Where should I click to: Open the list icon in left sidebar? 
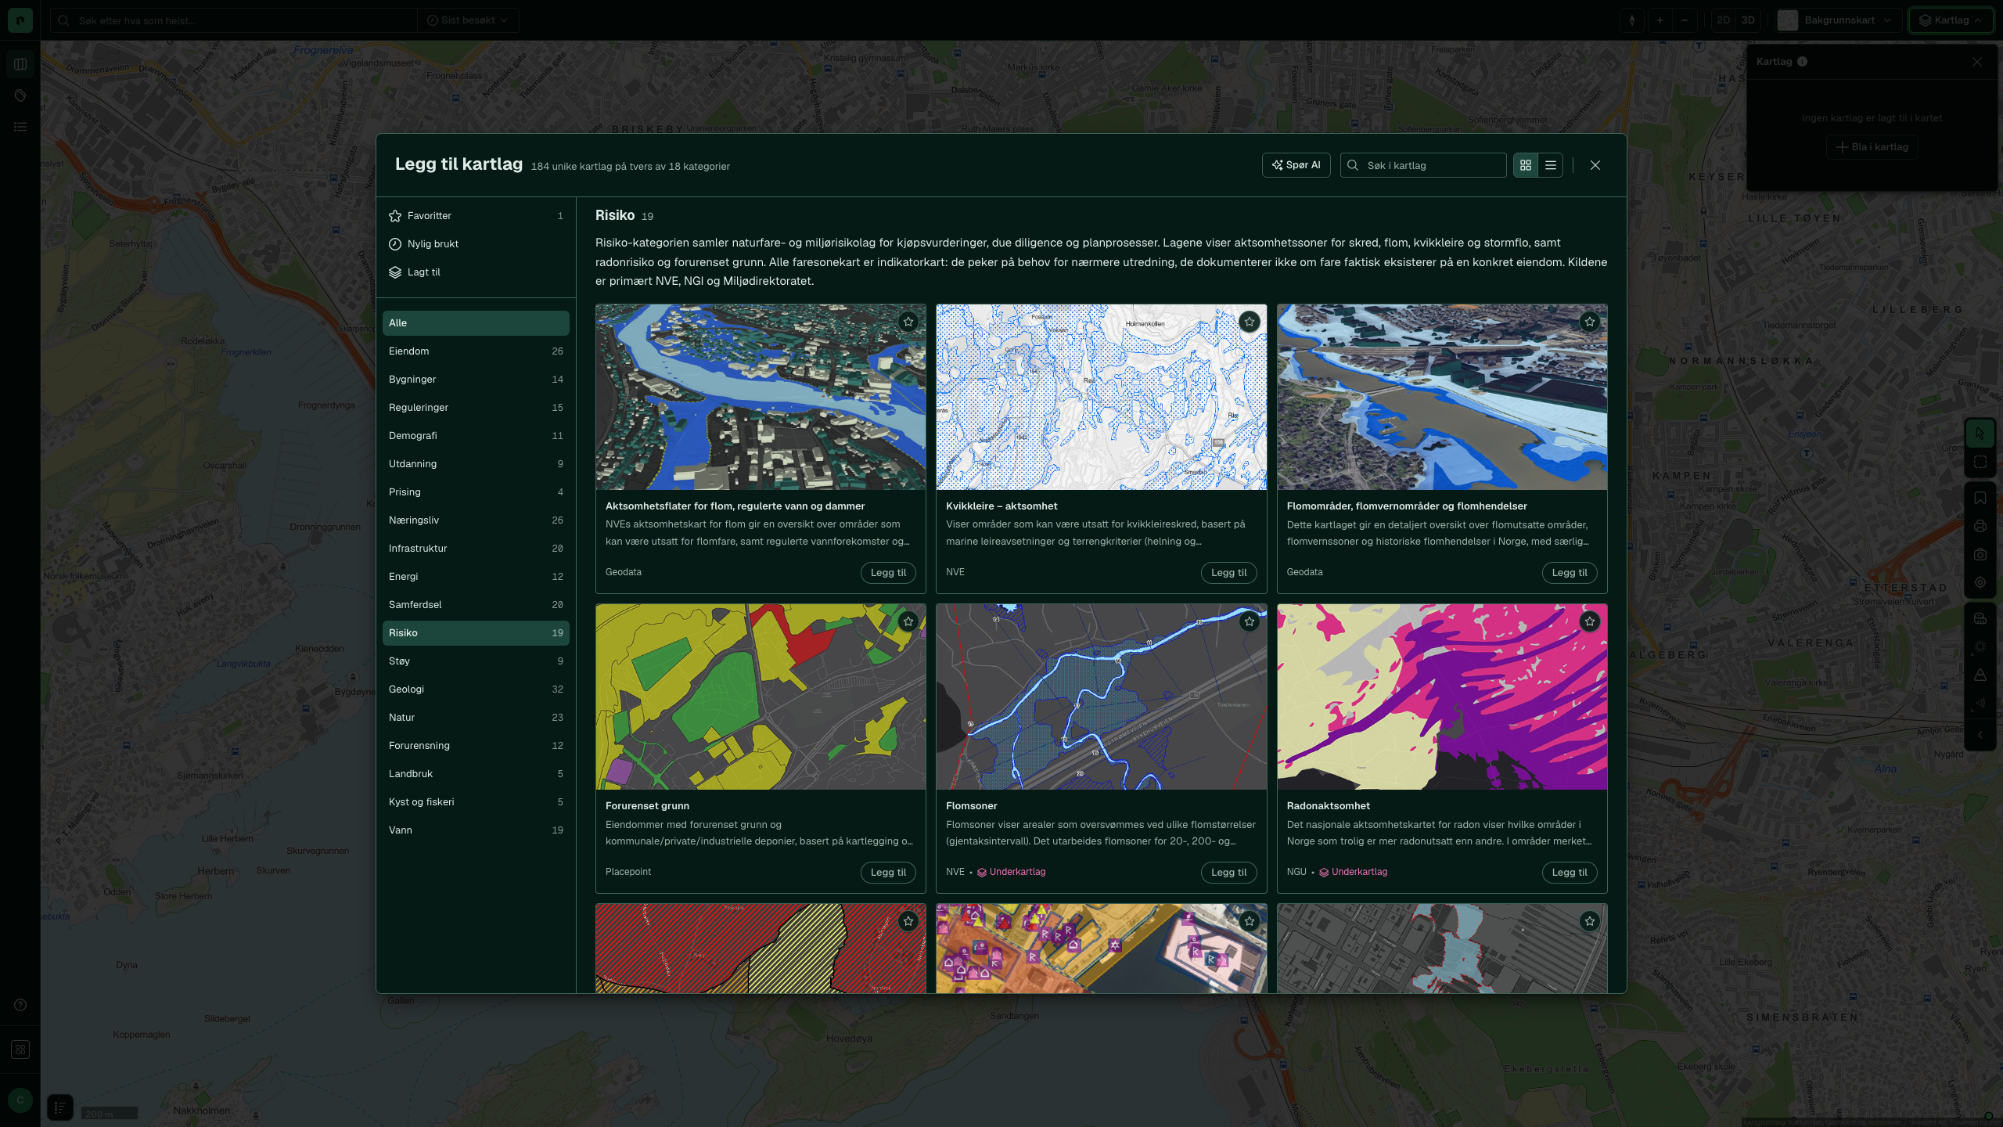point(20,127)
